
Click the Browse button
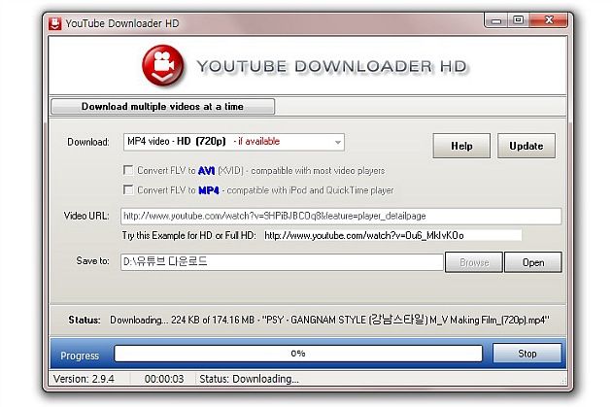474,262
